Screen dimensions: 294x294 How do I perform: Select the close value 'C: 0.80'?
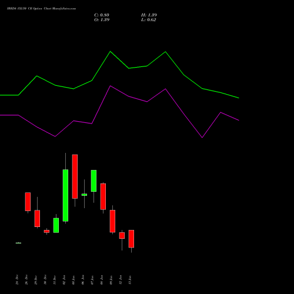click(x=102, y=15)
